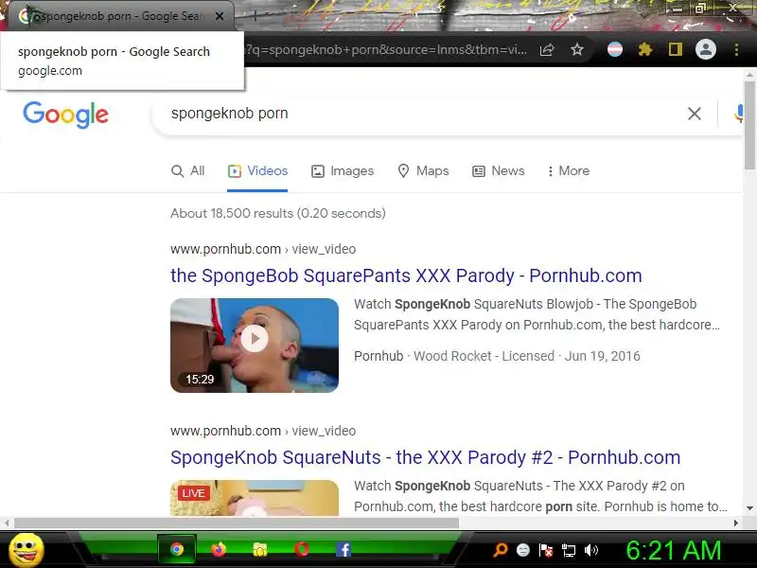Restore down the Chrome window
The image size is (757, 568).
point(700,9)
